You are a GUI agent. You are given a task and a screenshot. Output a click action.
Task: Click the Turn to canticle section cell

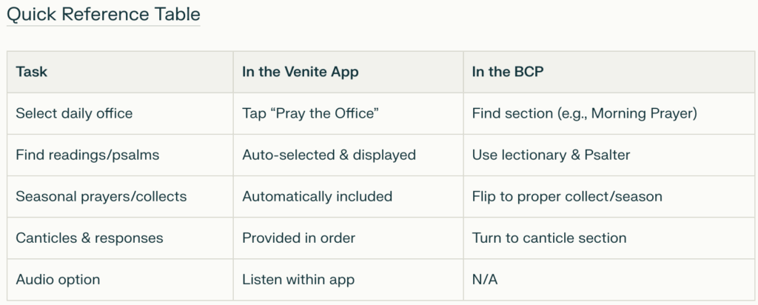pos(609,238)
